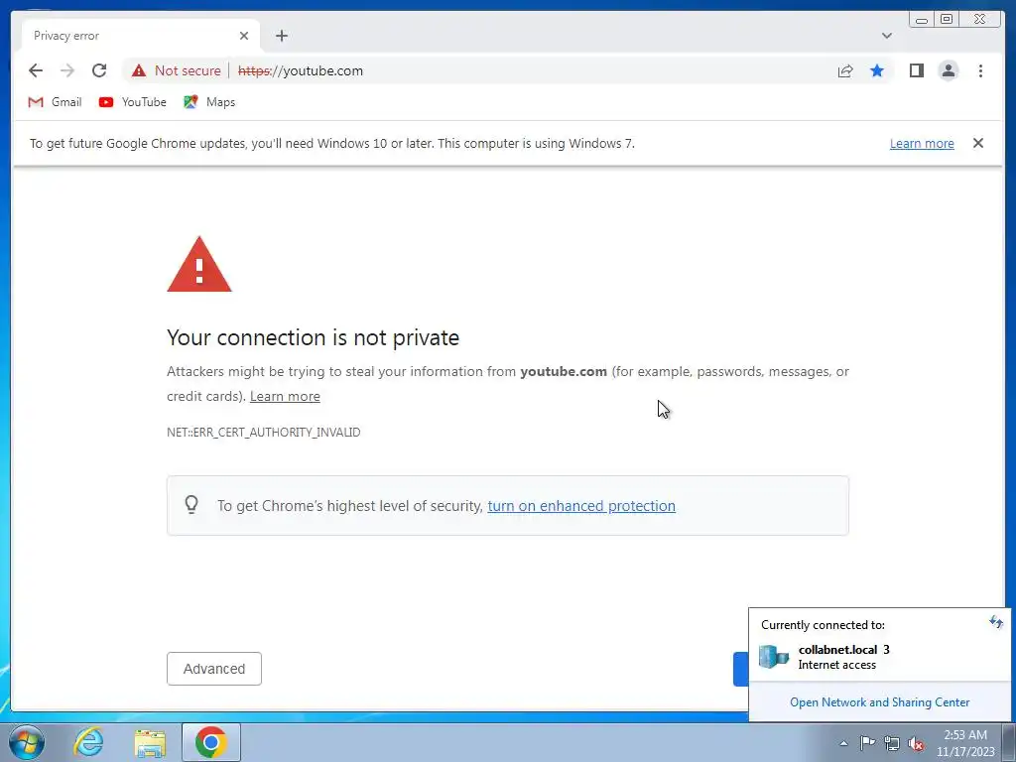Go back using the browser back arrow
This screenshot has width=1016, height=762.
[36, 70]
